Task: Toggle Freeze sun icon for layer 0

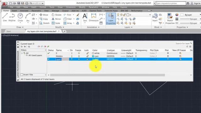Action: (x=79, y=53)
